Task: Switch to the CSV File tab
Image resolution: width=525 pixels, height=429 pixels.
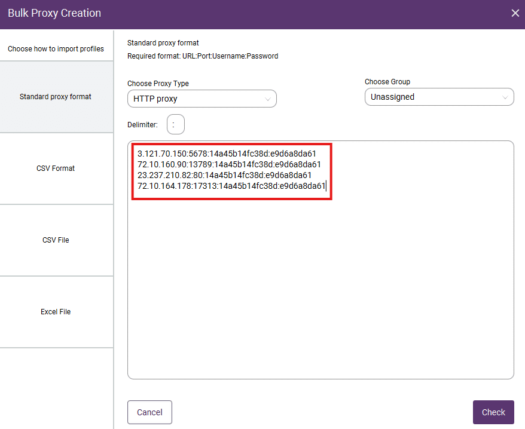Action: [x=56, y=240]
